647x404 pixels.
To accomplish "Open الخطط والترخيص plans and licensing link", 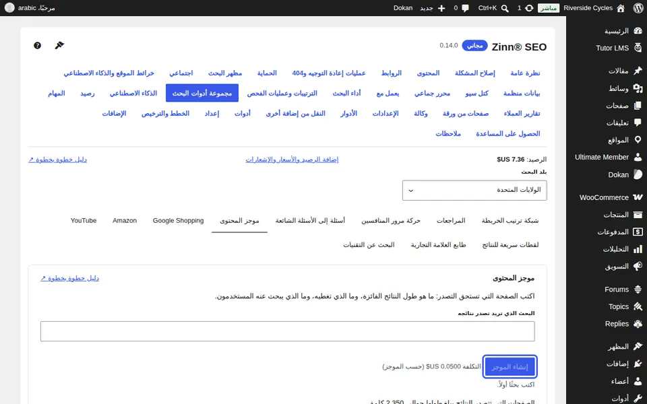I will [x=165, y=113].
